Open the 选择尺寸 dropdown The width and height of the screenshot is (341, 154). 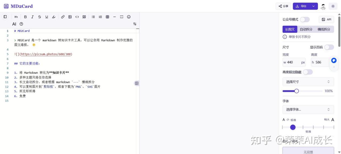[x=308, y=82]
